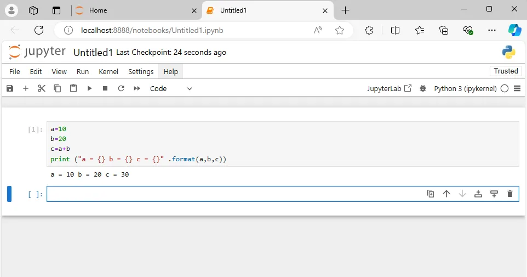The height and width of the screenshot is (277, 527).
Task: Insert a cell below the active cell
Action: (494, 194)
